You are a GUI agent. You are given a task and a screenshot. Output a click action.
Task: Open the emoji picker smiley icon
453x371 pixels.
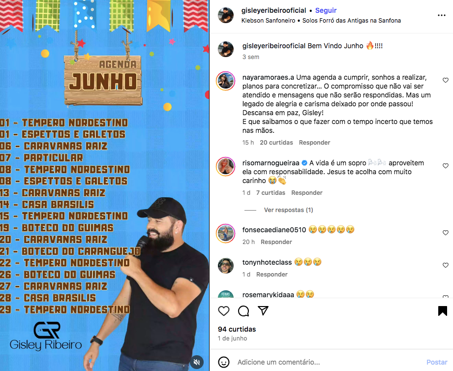pos(224,362)
